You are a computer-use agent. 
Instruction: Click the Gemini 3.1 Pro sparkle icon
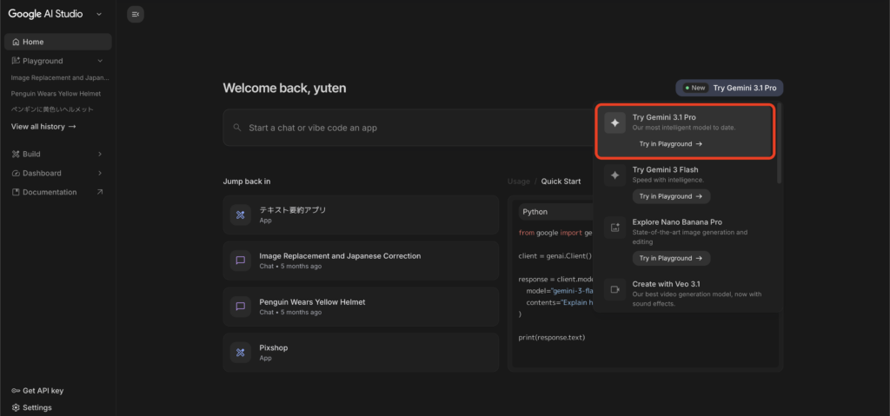pyautogui.click(x=615, y=123)
